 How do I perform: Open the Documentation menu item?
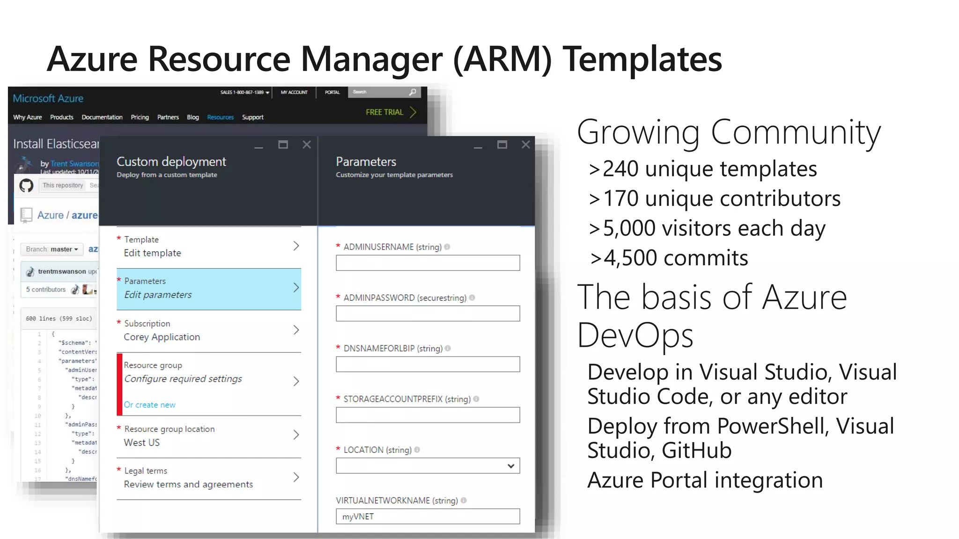102,117
